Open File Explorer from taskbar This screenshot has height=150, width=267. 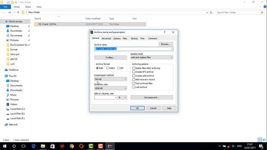(43, 146)
